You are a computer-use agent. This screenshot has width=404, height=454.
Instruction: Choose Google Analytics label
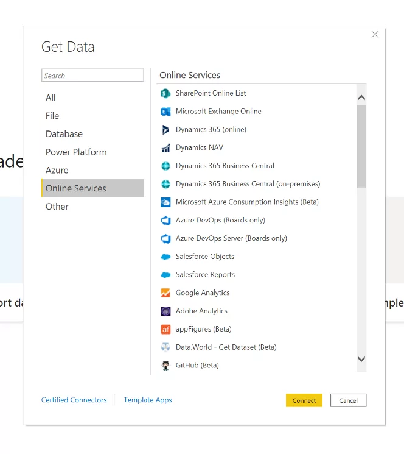coord(203,293)
